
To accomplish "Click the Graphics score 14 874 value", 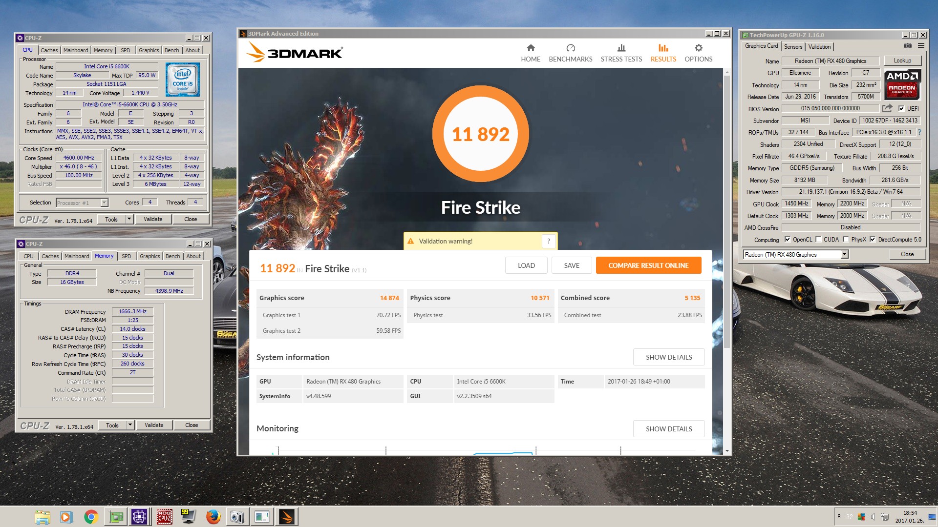I will [389, 298].
